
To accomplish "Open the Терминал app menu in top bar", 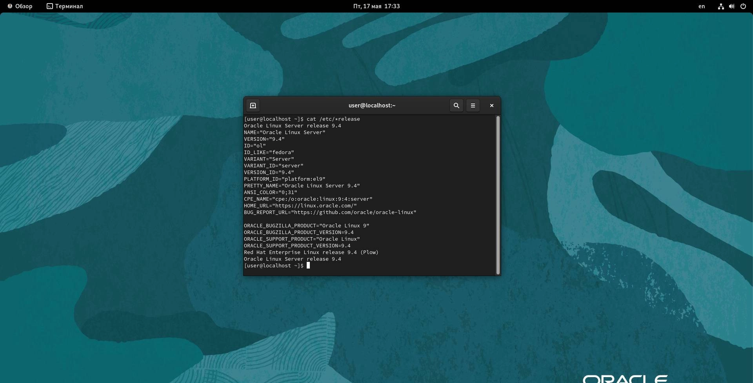I will click(x=65, y=6).
